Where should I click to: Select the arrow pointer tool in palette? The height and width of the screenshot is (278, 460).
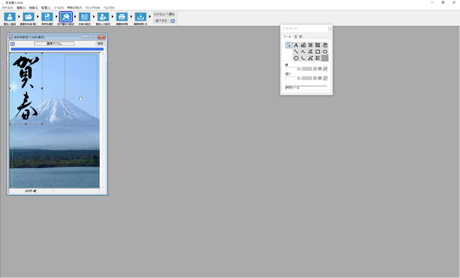pyautogui.click(x=289, y=45)
